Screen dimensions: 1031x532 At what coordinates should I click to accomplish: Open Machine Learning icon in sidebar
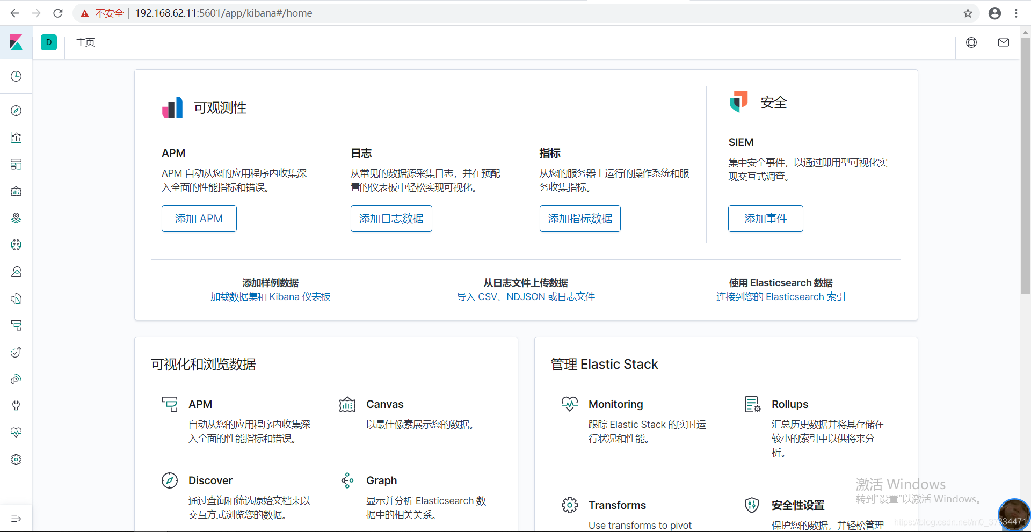pos(16,245)
